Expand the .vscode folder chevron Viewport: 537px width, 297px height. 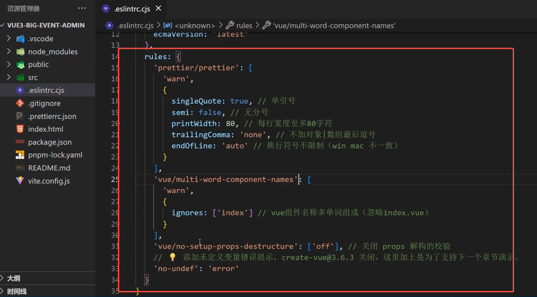[x=9, y=38]
